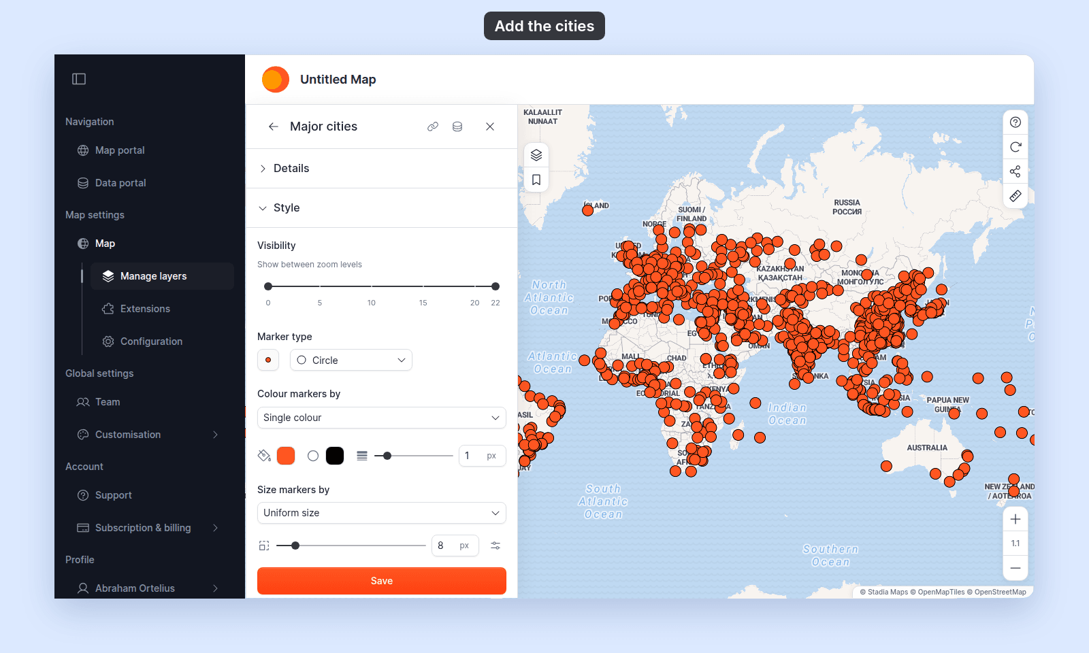Open help question mark icon

pos(1015,122)
